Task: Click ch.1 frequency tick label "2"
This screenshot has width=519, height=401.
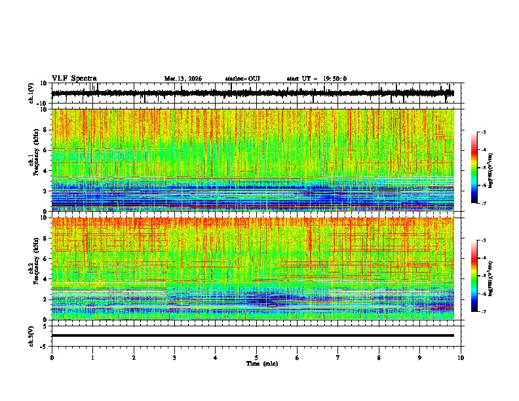Action: click(45, 191)
